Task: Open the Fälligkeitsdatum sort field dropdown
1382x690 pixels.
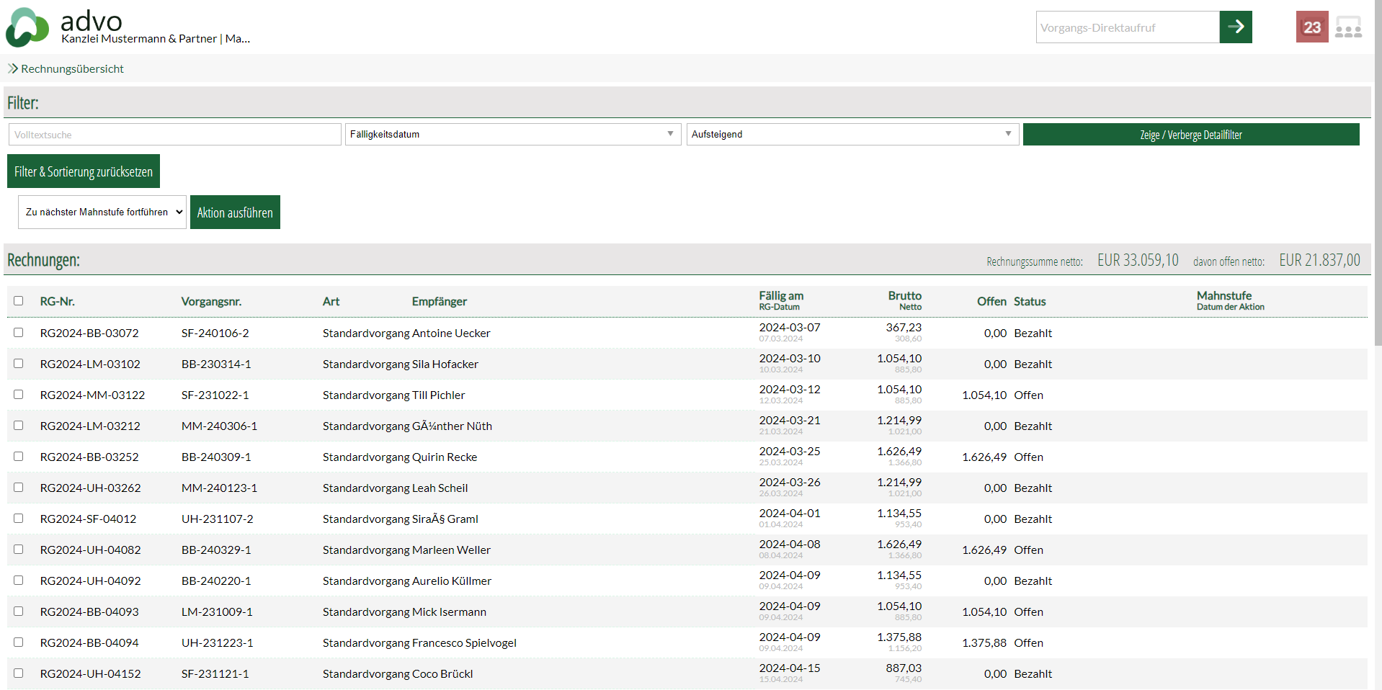Action: pyautogui.click(x=512, y=135)
